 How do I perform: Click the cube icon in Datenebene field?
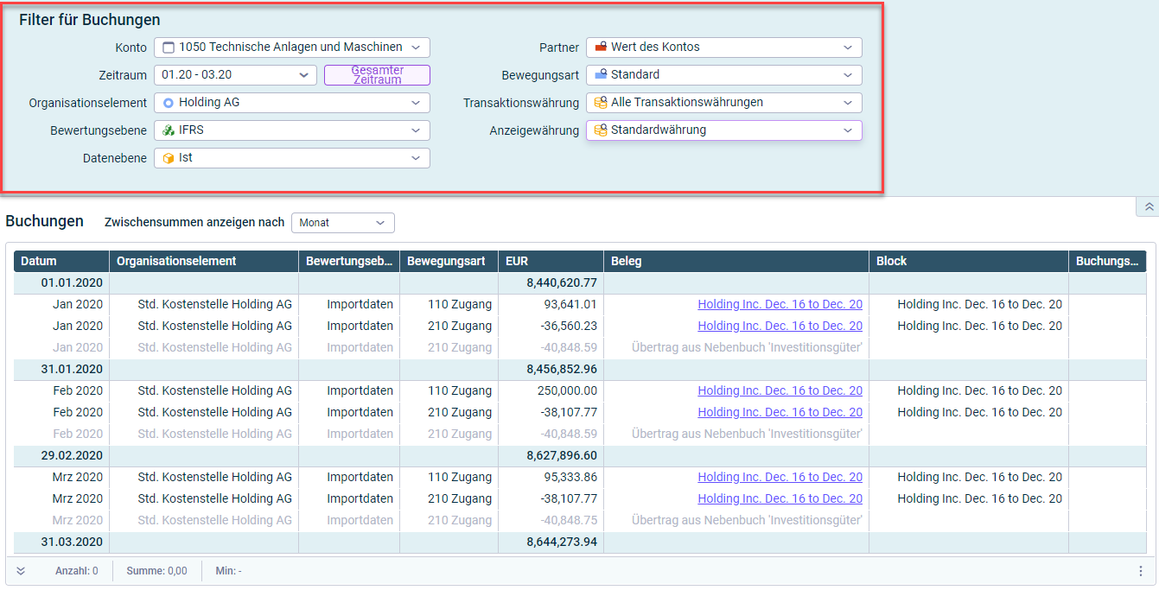(x=169, y=158)
